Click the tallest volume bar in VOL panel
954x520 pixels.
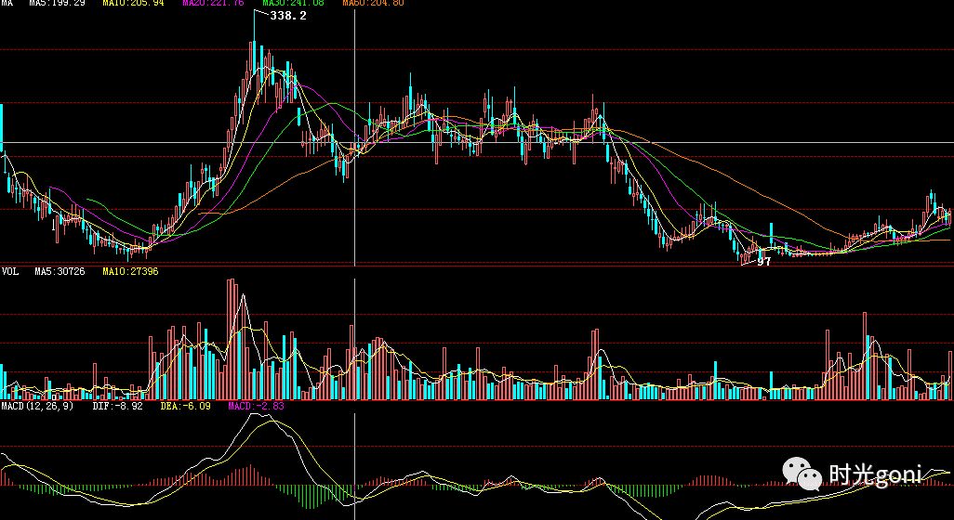click(231, 339)
